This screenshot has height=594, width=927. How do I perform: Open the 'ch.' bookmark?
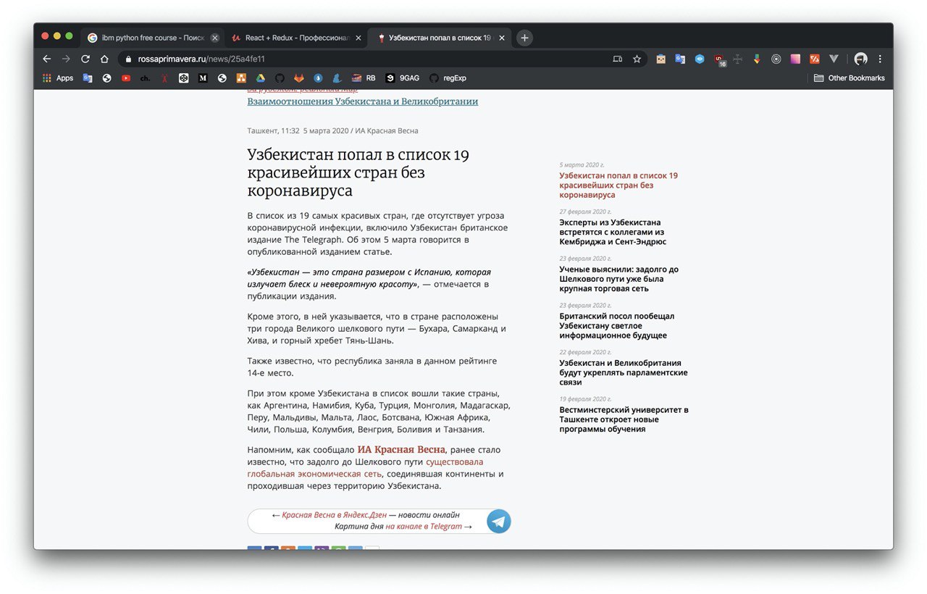pos(145,78)
